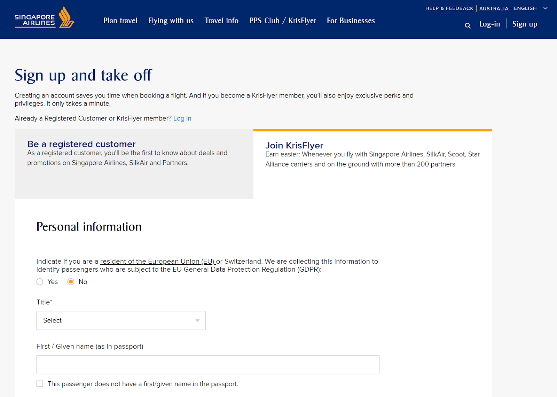Screen dimensions: 557x397
Task: Click the chevron next to Australia - English
Action: (x=546, y=8)
